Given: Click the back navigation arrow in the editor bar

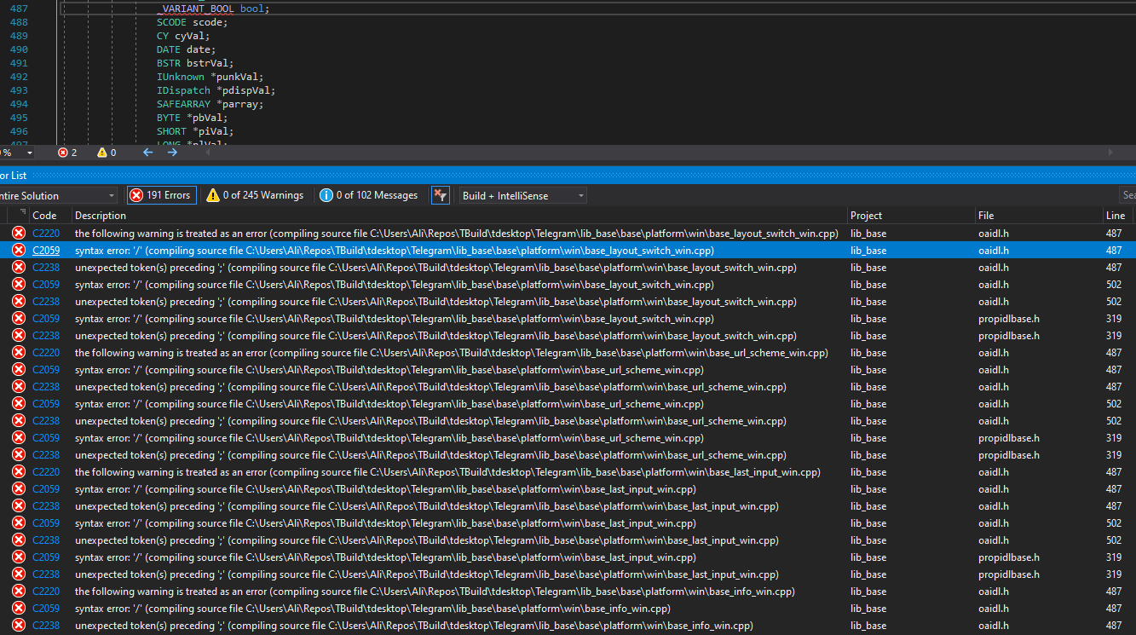Looking at the screenshot, I should pyautogui.click(x=147, y=152).
